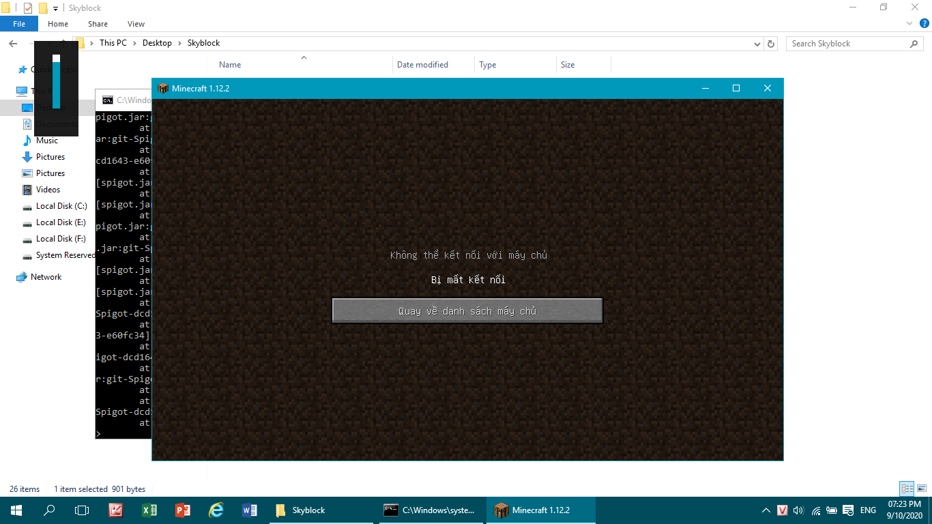
Task: Select Quick access star icon in navigation pane
Action: tap(22, 70)
